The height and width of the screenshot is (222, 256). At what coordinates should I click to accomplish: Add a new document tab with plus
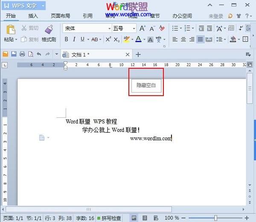138,55
